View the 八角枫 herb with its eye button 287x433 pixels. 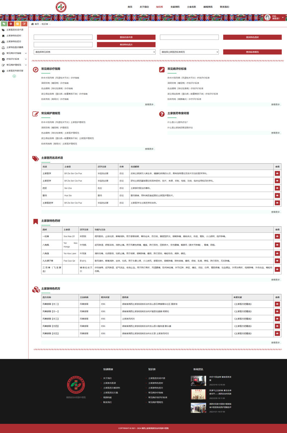[x=277, y=245]
